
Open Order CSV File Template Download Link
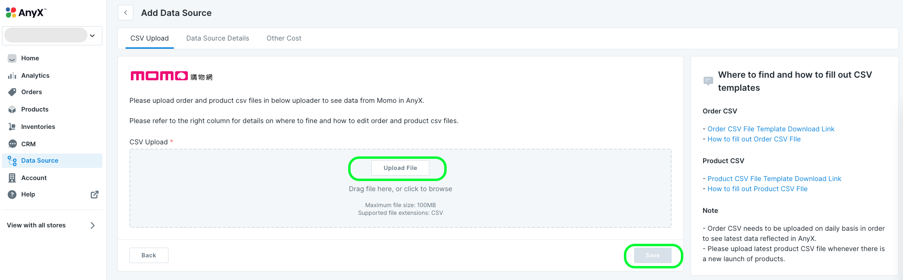pos(771,129)
